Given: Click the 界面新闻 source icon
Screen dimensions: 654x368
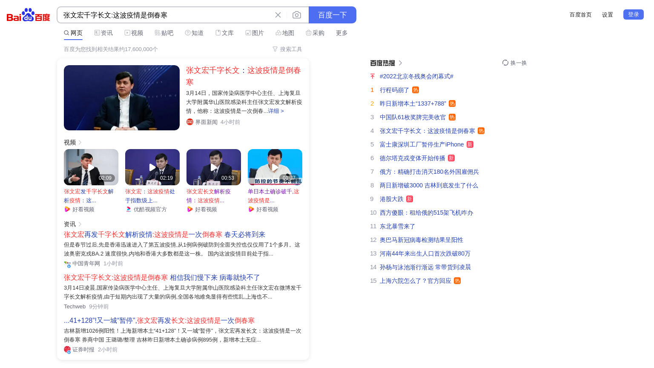Looking at the screenshot, I should click(190, 122).
